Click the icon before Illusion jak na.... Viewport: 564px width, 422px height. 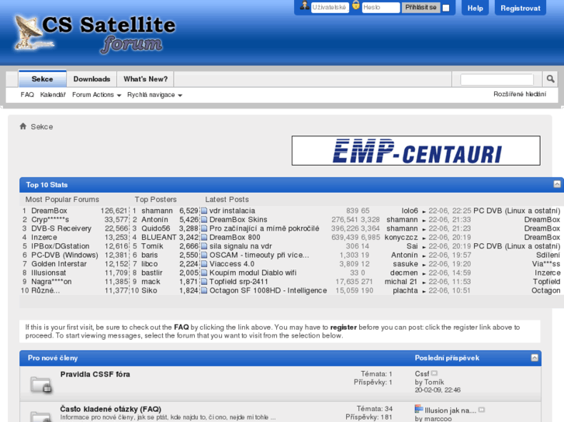(x=419, y=409)
